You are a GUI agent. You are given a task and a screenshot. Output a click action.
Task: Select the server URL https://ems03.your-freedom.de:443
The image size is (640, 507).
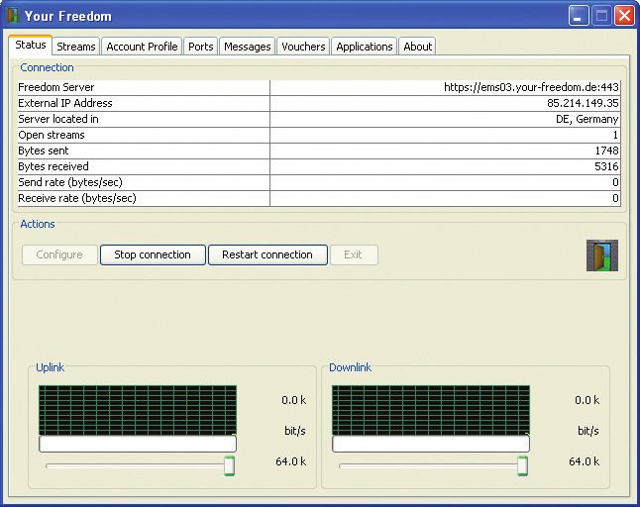tap(531, 87)
